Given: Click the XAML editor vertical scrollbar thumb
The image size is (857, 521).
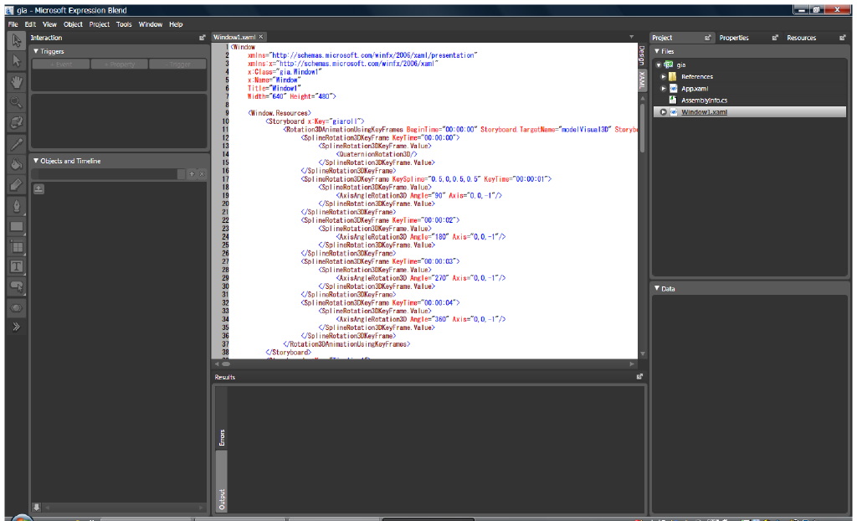Looking at the screenshot, I should pos(642,127).
